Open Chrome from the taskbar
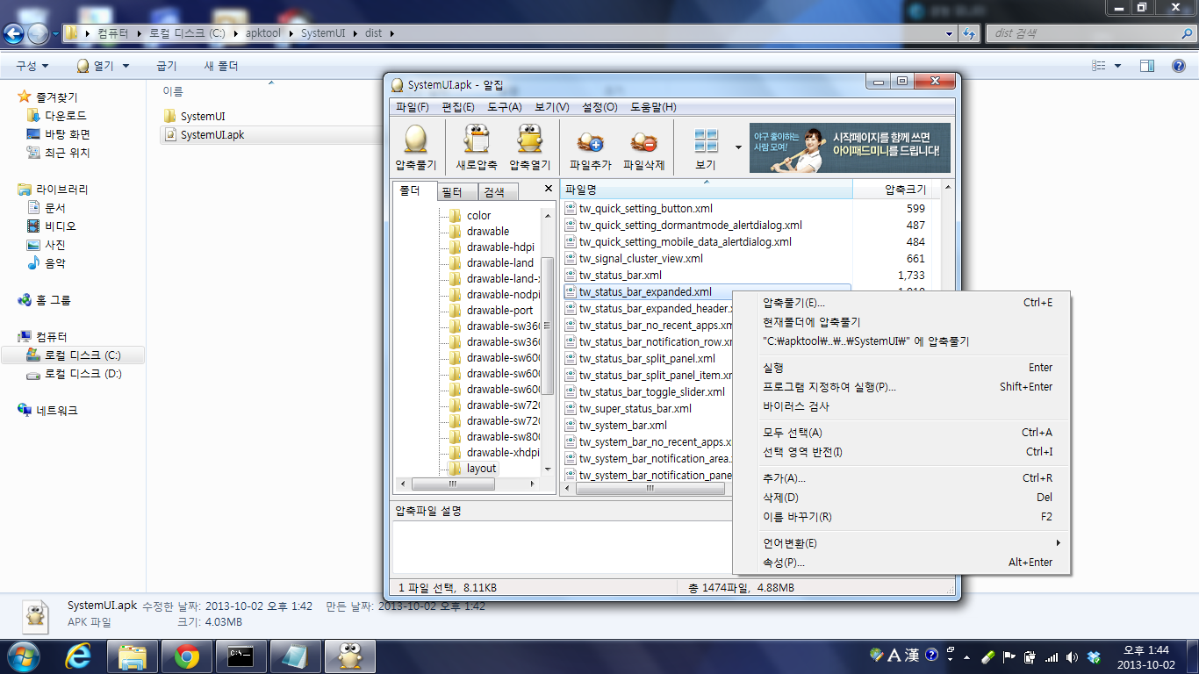Image resolution: width=1199 pixels, height=674 pixels. (x=186, y=656)
